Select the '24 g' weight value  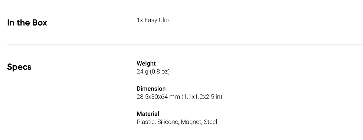(142, 72)
